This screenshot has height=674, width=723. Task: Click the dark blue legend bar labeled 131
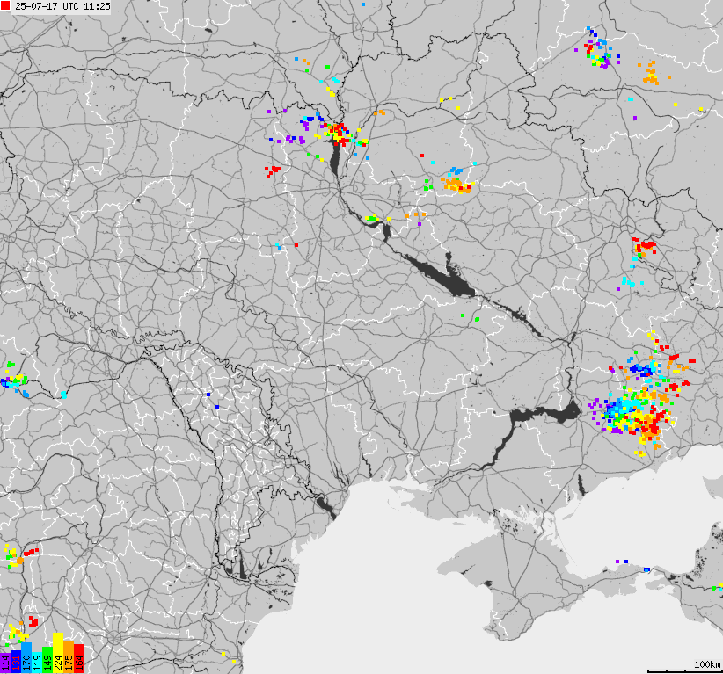(x=16, y=662)
